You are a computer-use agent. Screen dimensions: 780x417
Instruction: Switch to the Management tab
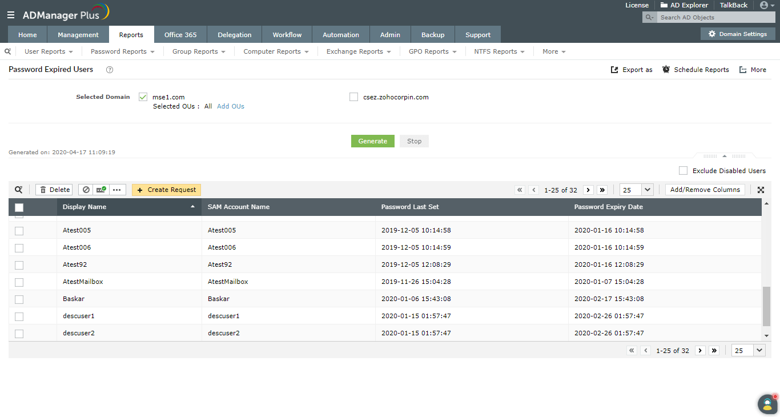pyautogui.click(x=78, y=35)
